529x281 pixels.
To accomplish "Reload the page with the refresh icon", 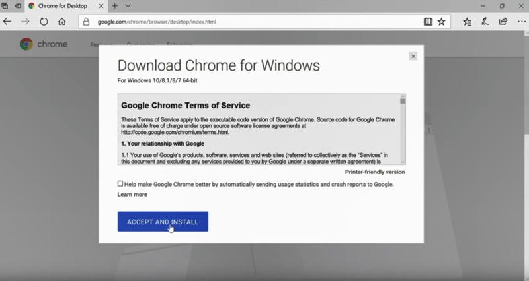I will (x=44, y=22).
